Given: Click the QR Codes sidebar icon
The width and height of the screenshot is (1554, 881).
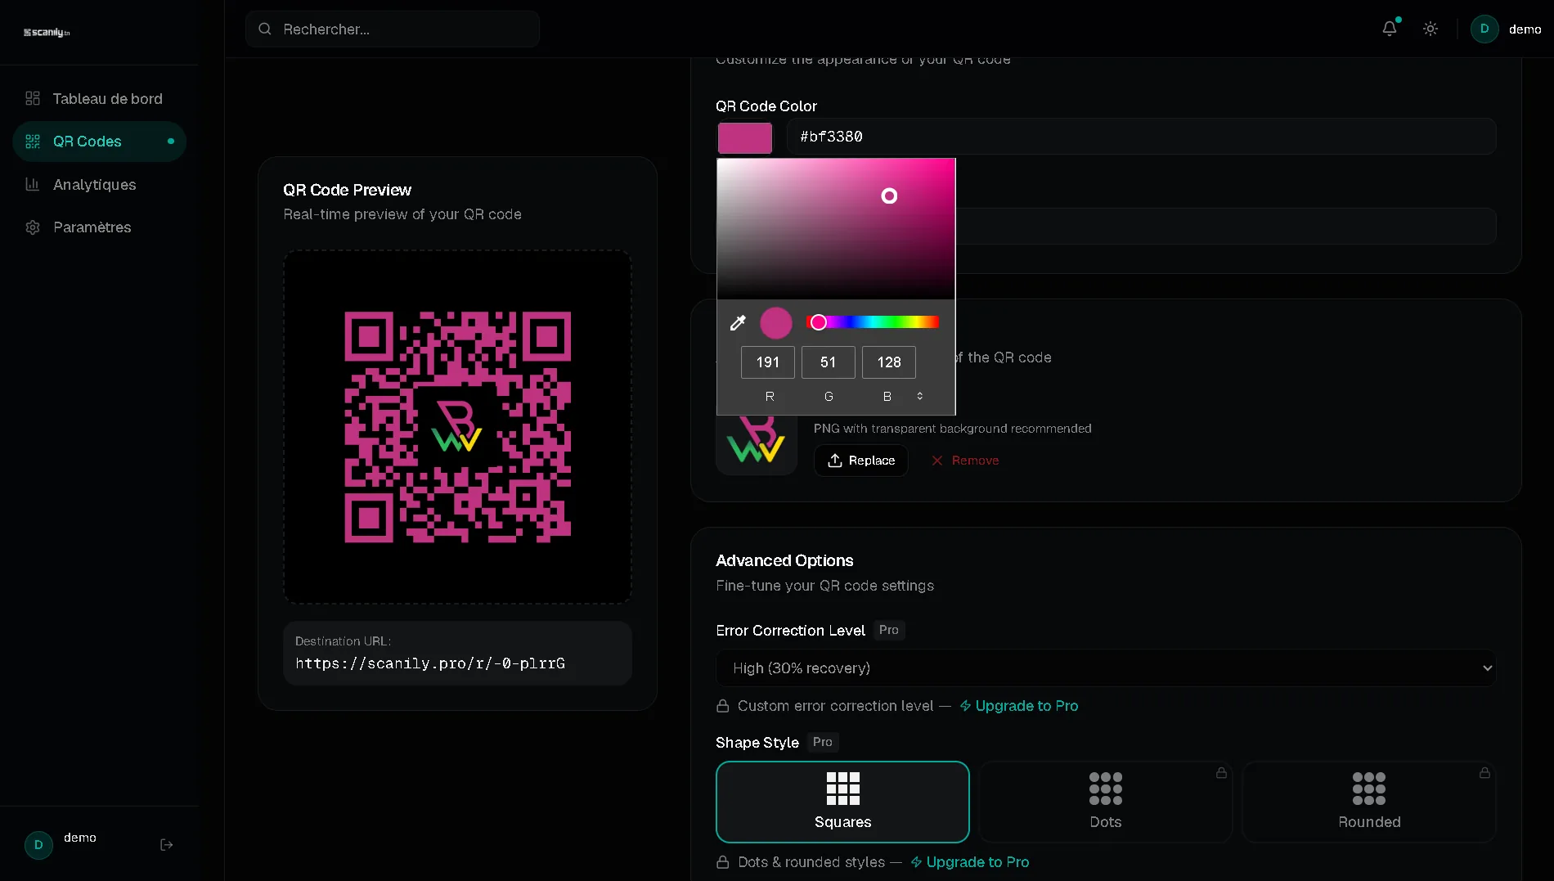Looking at the screenshot, I should [x=33, y=142].
